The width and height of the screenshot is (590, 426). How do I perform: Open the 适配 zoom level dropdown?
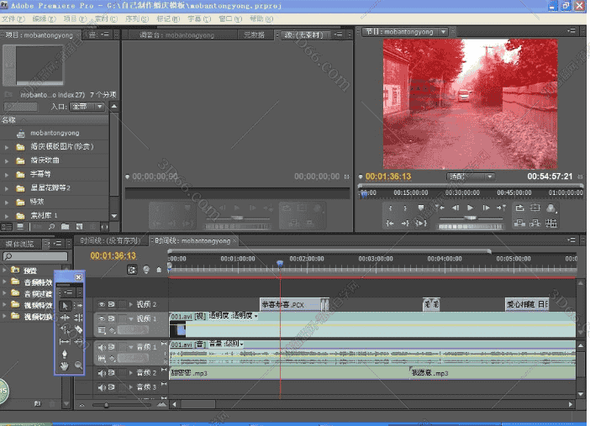(x=471, y=176)
